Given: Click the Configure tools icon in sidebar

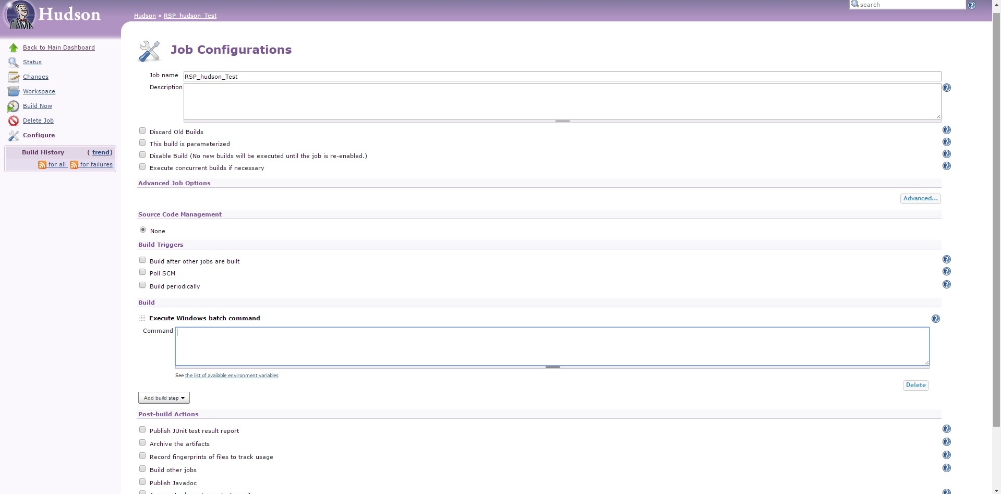Looking at the screenshot, I should [x=14, y=135].
